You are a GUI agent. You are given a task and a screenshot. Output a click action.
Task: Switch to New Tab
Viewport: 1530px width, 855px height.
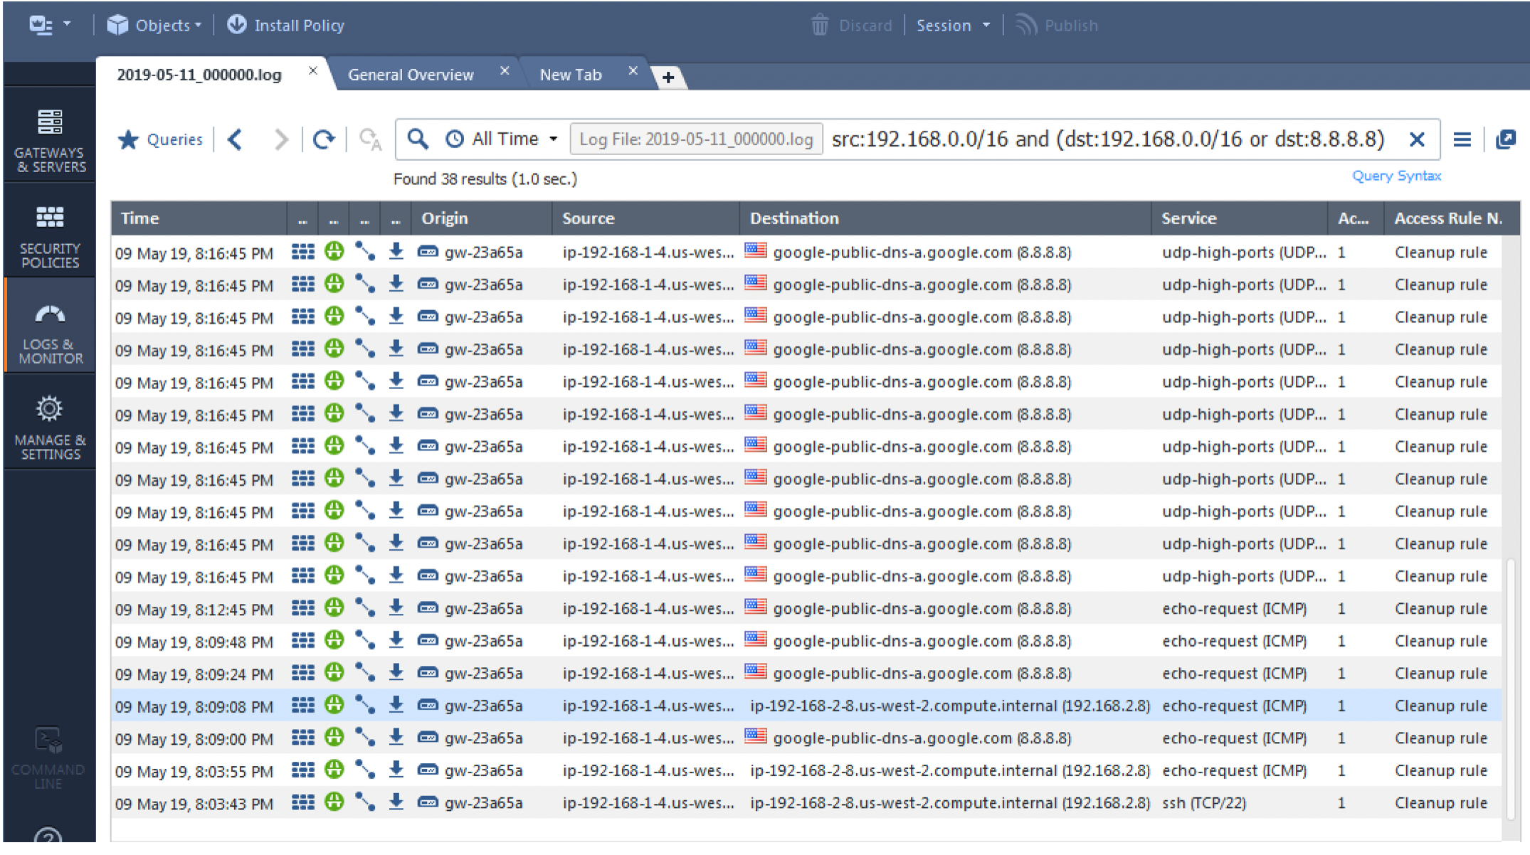(570, 75)
